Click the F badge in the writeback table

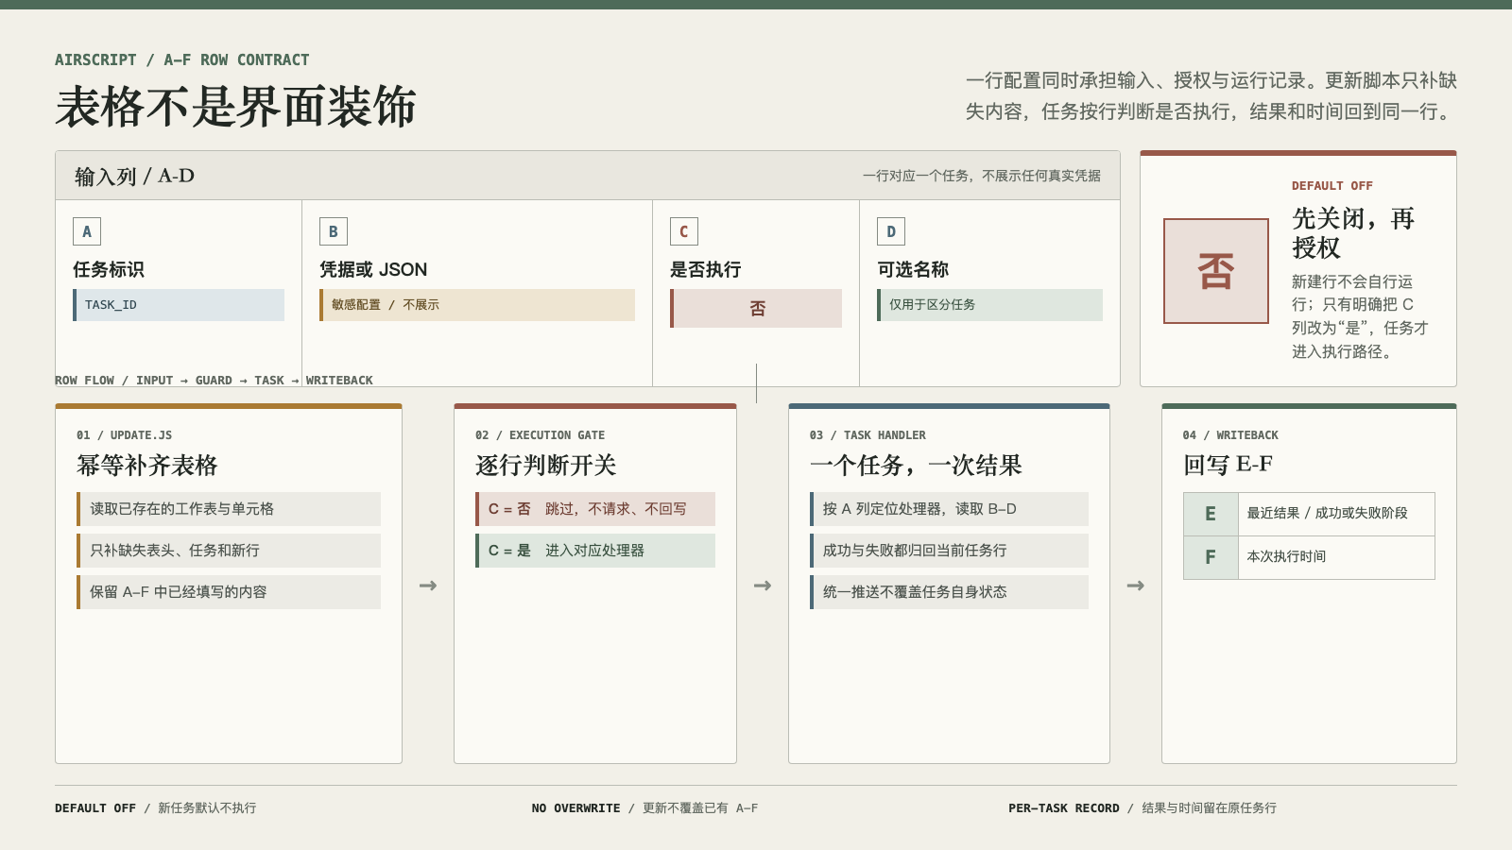1211,557
